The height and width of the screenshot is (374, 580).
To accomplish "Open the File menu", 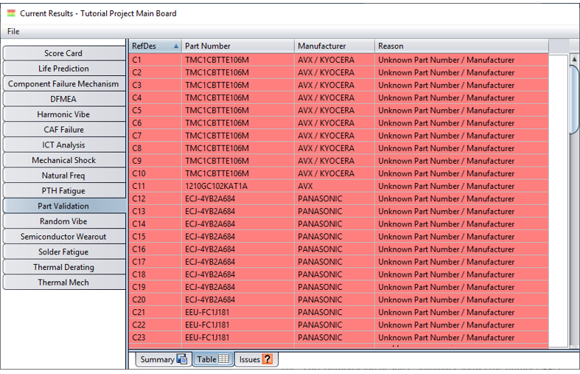I will [13, 32].
